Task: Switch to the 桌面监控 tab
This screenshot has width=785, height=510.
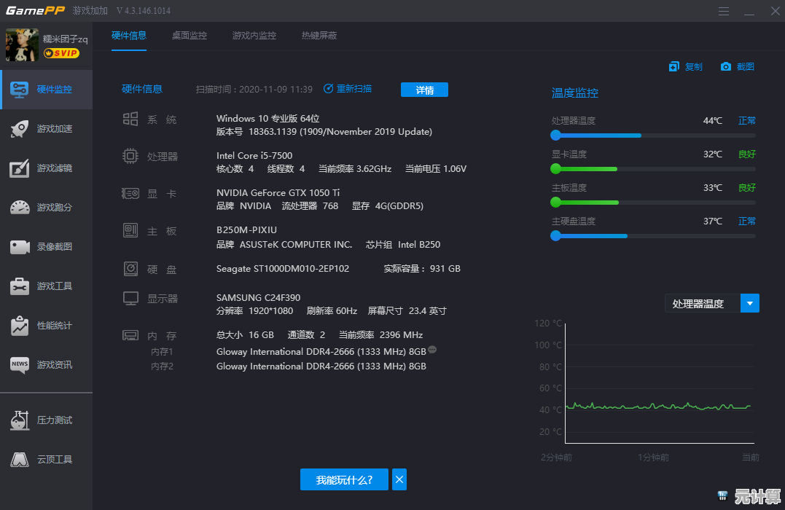Action: (x=190, y=36)
